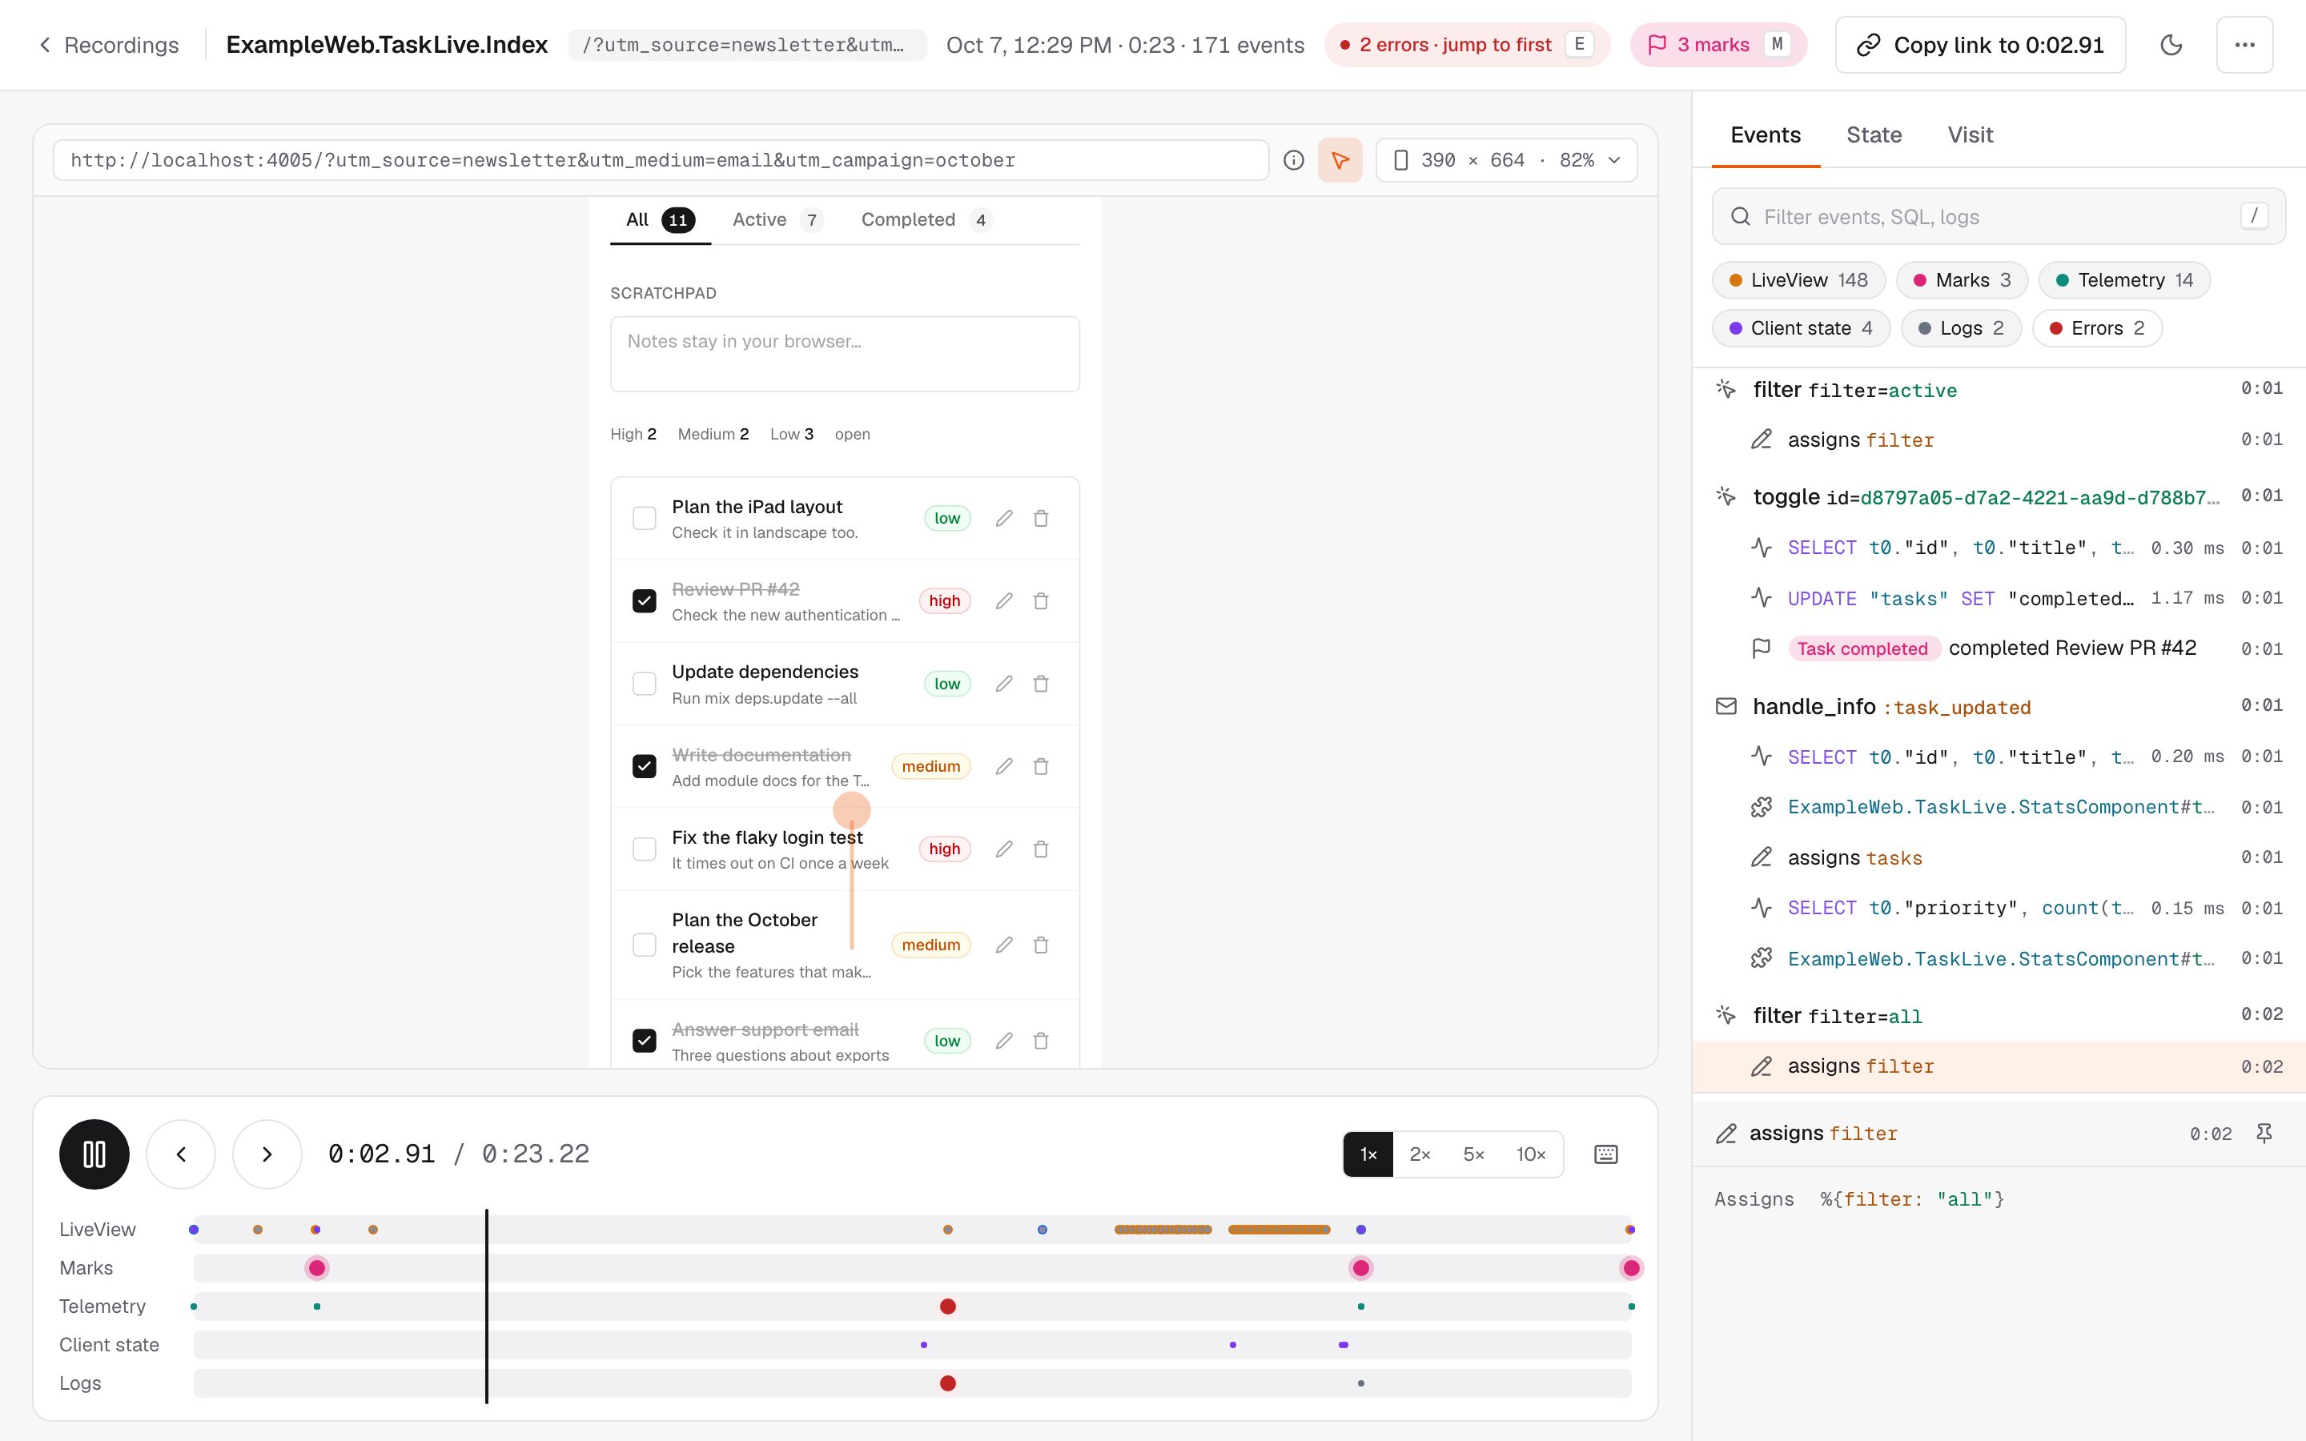
Task: Edit the Write documentation task
Action: click(1004, 766)
